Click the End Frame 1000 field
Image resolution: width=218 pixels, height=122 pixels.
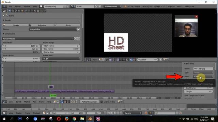click(x=61, y=49)
